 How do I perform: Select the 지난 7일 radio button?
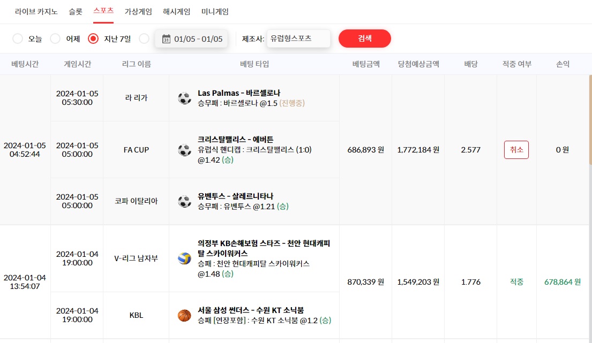click(93, 39)
